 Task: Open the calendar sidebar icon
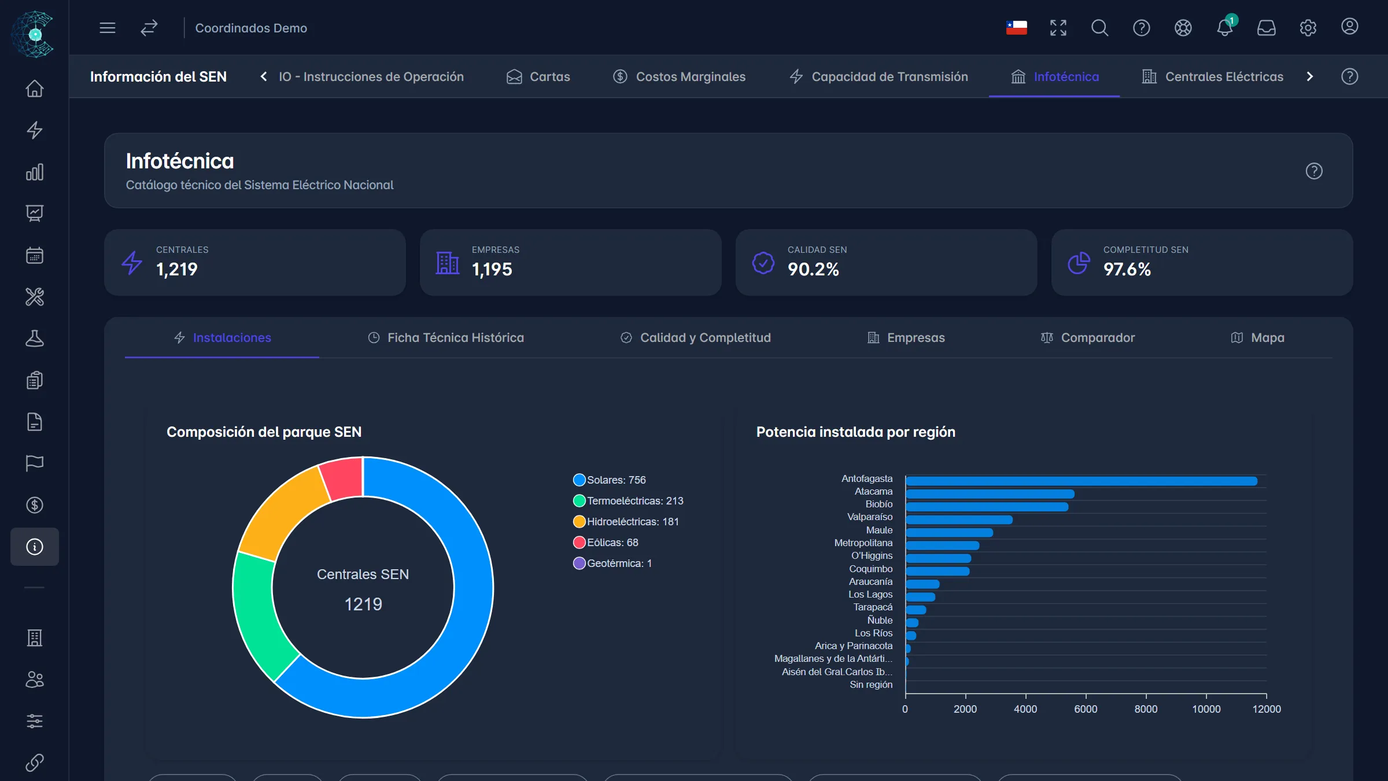pyautogui.click(x=35, y=255)
